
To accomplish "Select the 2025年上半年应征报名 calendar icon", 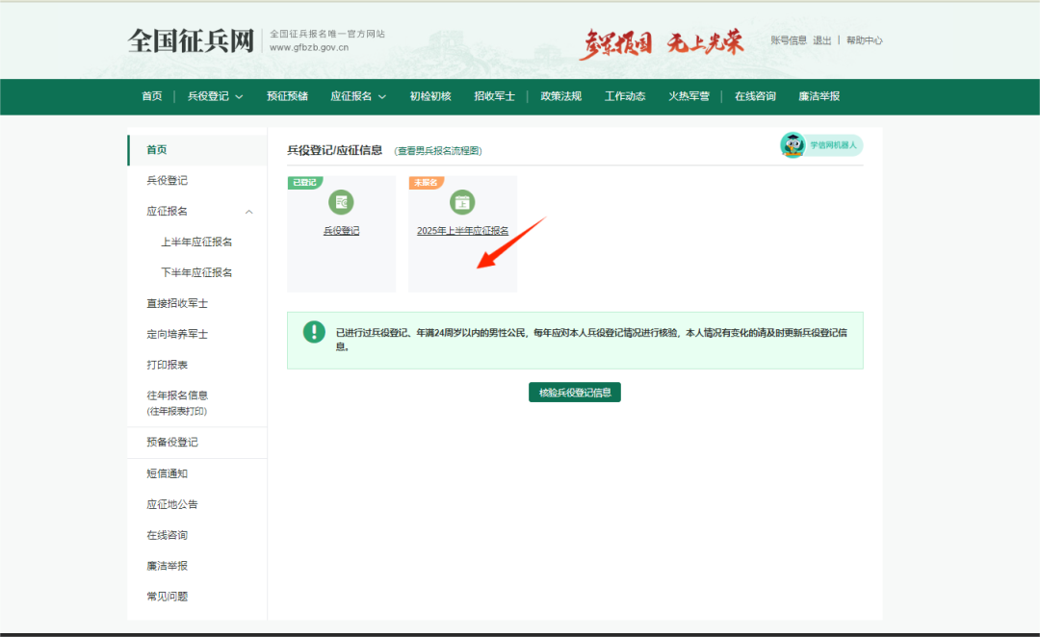I will pos(462,202).
